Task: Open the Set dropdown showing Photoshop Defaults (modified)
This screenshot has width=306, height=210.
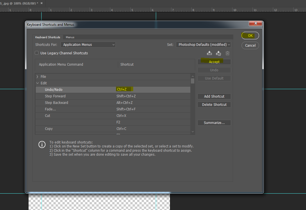Action: [x=203, y=44]
